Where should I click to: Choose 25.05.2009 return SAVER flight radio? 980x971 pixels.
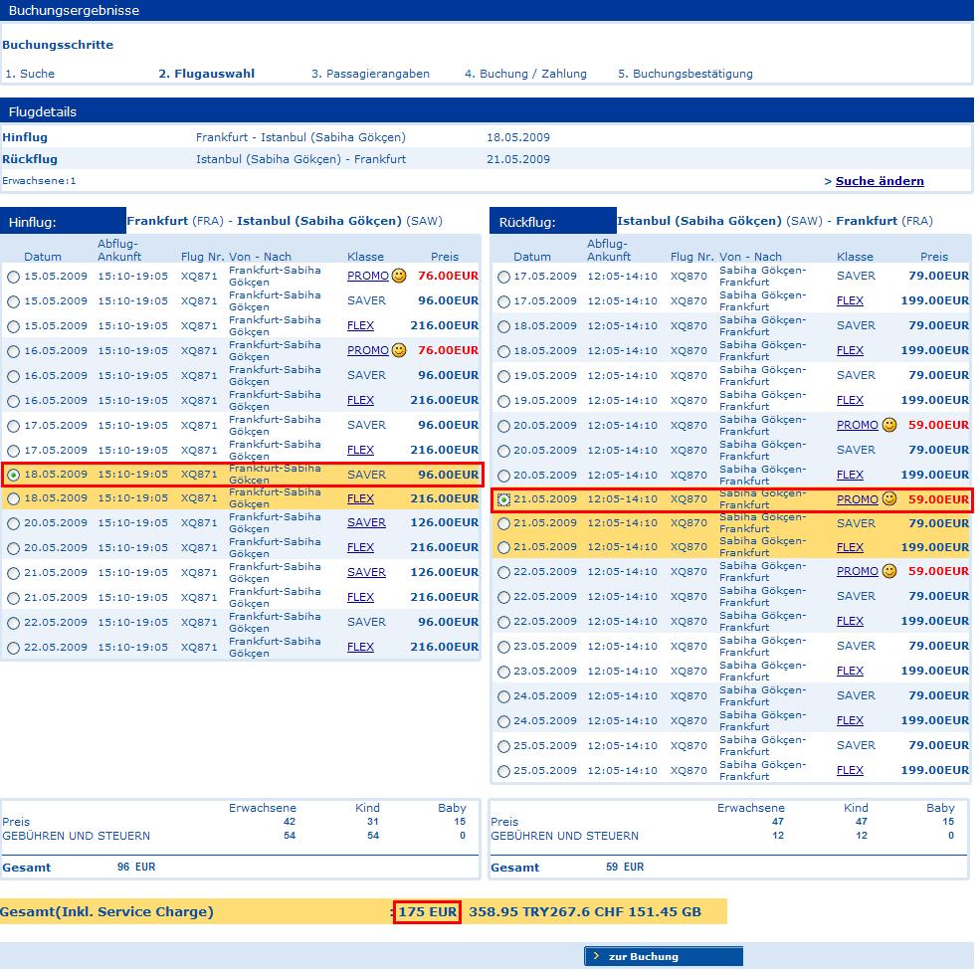[x=503, y=746]
